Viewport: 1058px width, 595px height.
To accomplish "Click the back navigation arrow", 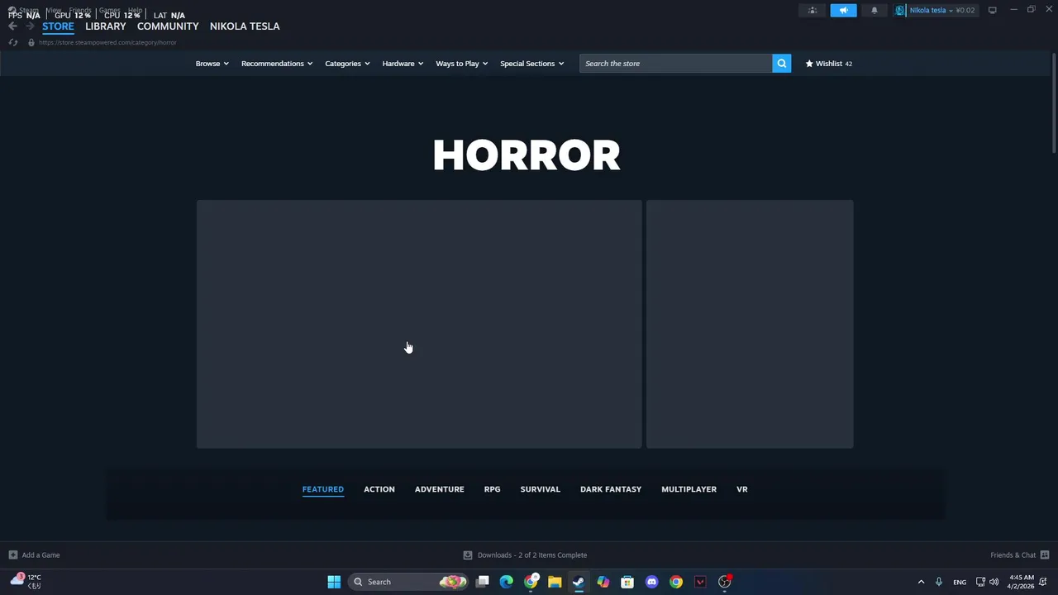I will tap(12, 26).
